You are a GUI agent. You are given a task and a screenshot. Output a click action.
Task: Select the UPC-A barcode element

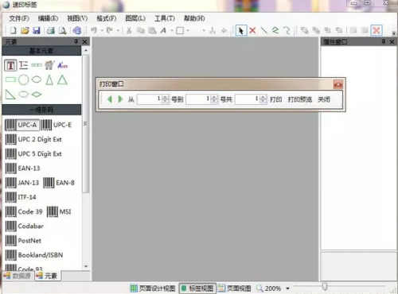[x=21, y=125]
